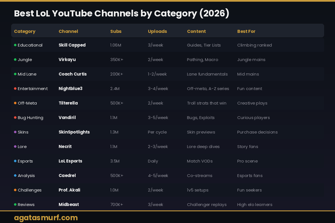Click the Analysis category cell

(x=25, y=176)
